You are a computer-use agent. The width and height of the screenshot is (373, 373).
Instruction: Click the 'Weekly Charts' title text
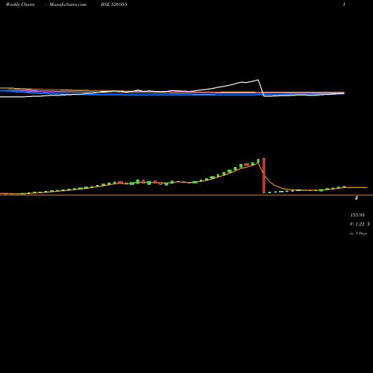click(20, 4)
